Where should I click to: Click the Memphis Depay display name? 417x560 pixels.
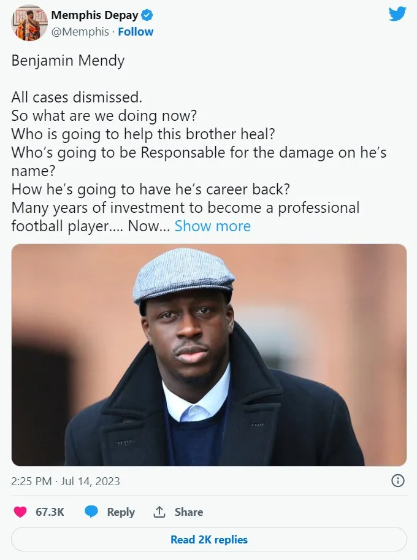[x=95, y=15]
